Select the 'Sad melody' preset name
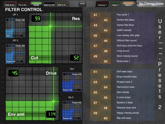The height and width of the screenshot is (124, 165). pos(123,92)
